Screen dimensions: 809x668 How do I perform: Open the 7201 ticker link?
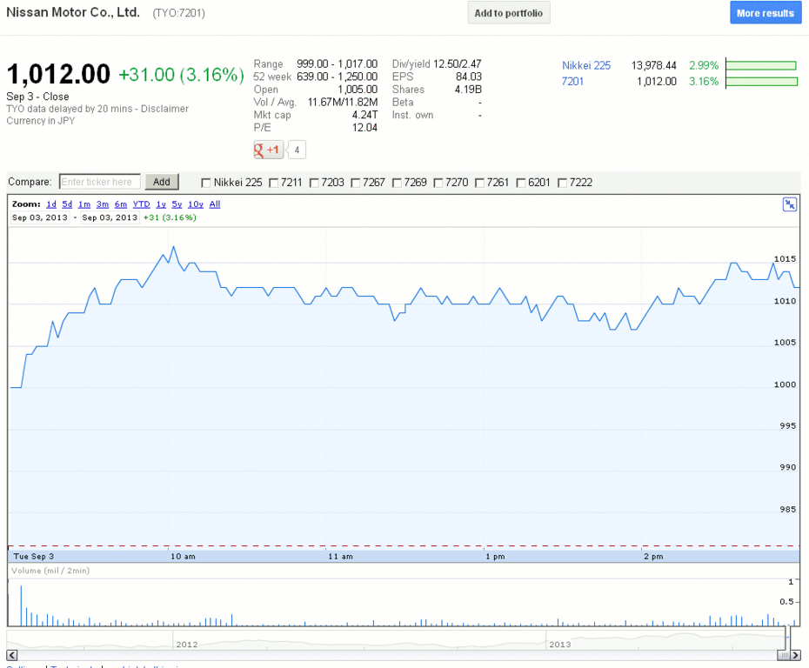(572, 82)
